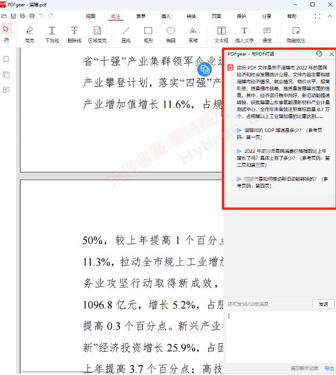Viewport: 336px width, 375px height.
Task: Click in the chat message input box
Action: coord(280,337)
